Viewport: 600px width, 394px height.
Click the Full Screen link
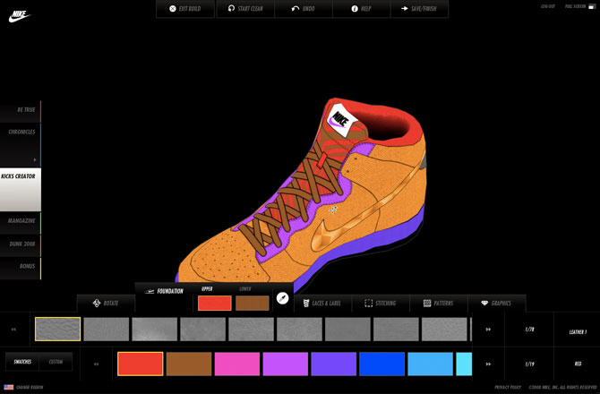click(575, 6)
